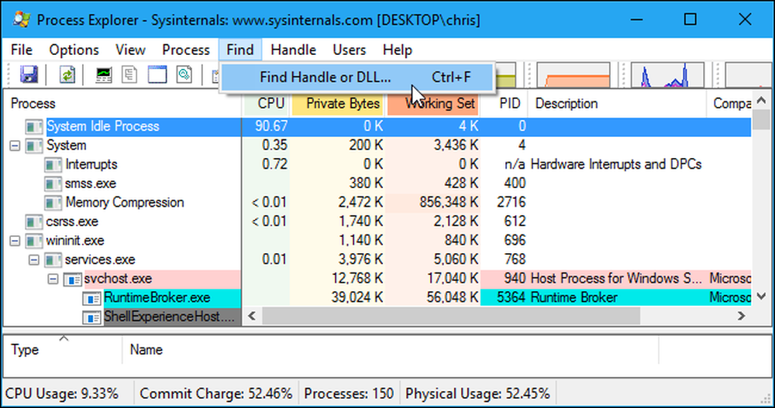Select the smss.exe row

pos(378,183)
